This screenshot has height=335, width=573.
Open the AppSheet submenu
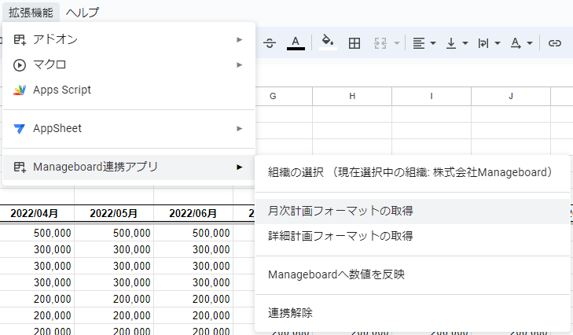[128, 129]
